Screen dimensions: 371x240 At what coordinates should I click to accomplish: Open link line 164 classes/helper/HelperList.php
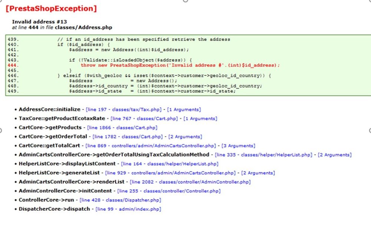pos(170,164)
